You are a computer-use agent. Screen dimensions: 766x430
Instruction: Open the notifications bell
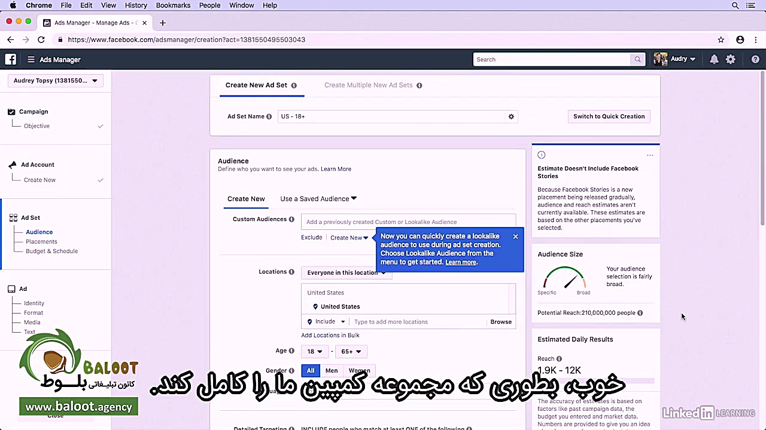tap(714, 60)
